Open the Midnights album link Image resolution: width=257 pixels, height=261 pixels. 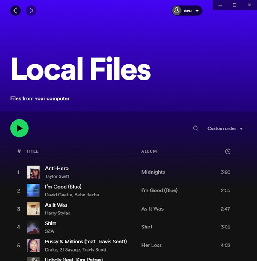(153, 172)
